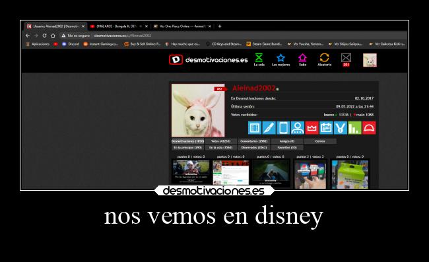Image resolution: width=429 pixels, height=262 pixels.
Task: Click the bunny-costume cat profile picture
Action: (198, 110)
